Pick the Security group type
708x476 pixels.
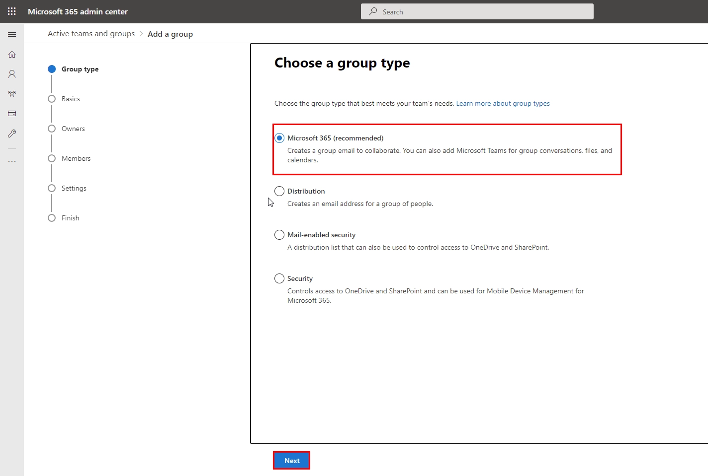[x=279, y=278]
